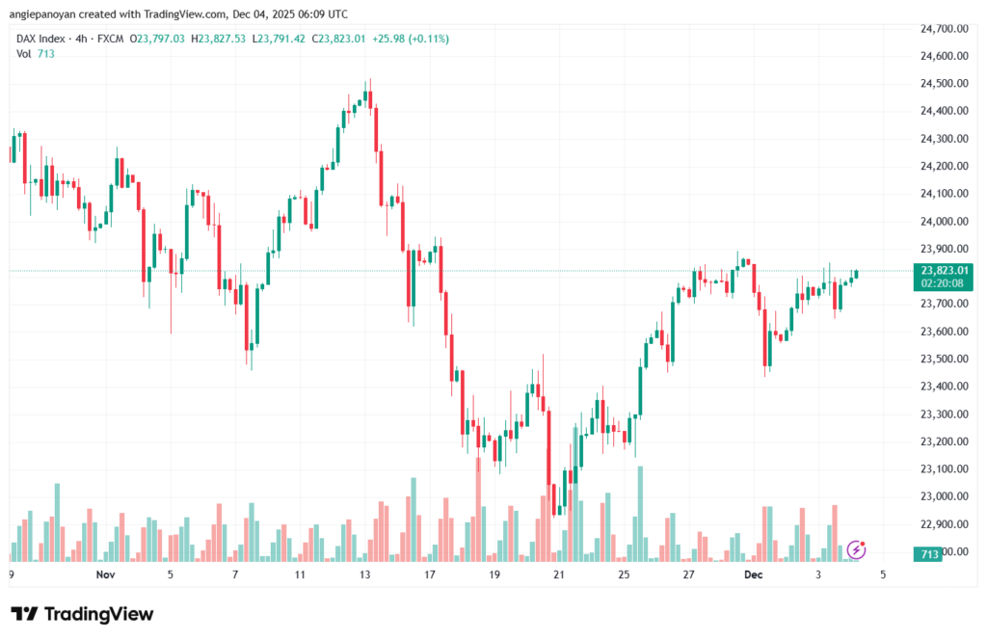Click the green 713 volume axis tag
Image resolution: width=987 pixels, height=641 pixels.
[929, 554]
